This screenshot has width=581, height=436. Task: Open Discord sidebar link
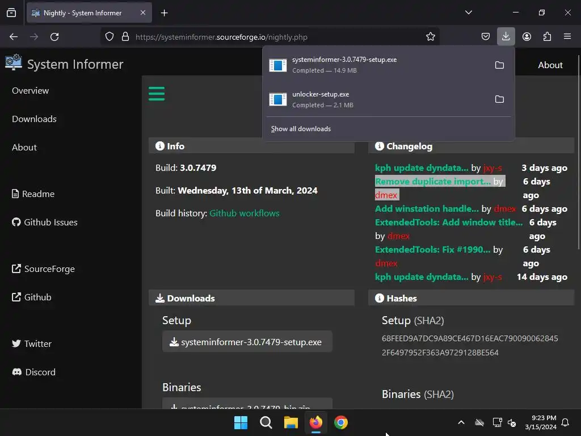click(33, 372)
